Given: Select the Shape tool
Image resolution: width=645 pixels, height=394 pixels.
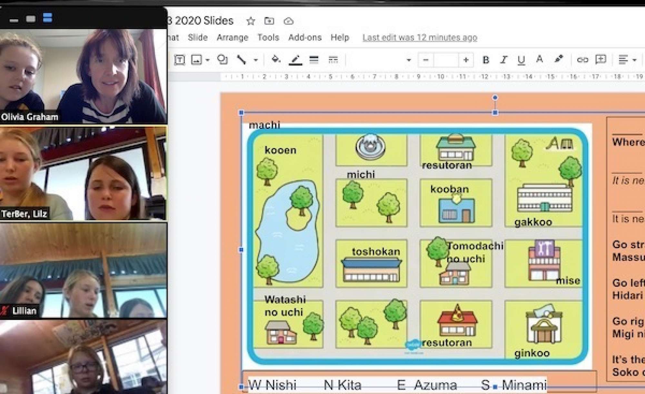Looking at the screenshot, I should click(x=222, y=60).
